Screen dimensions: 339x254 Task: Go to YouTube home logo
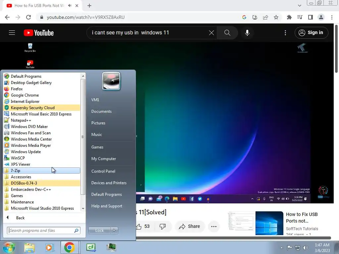pos(39,33)
